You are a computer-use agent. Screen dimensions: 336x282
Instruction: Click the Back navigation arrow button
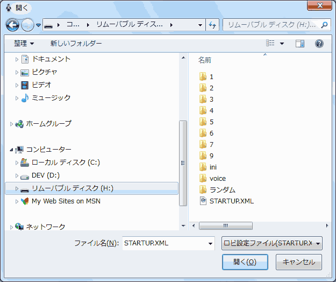pos(12,25)
